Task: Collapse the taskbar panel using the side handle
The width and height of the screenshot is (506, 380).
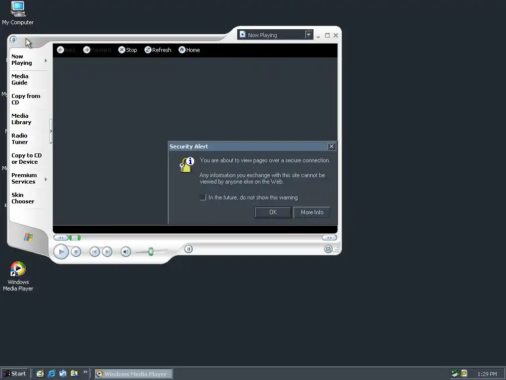Action: pos(51,131)
